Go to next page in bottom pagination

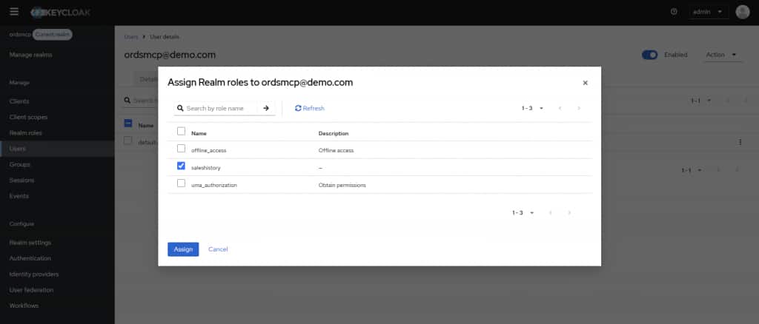coord(569,213)
